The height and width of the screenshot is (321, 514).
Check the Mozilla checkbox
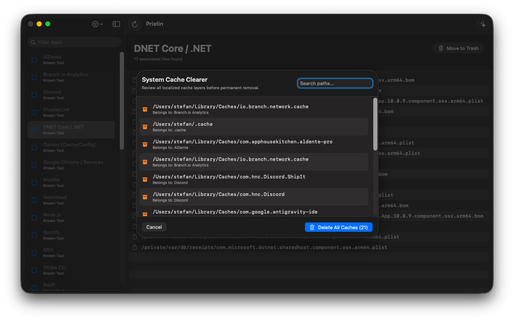34,183
